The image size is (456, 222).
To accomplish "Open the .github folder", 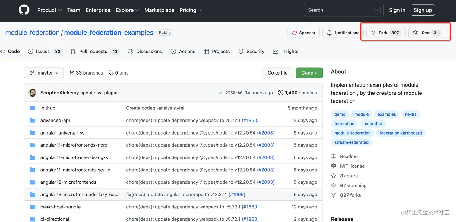I will point(48,108).
